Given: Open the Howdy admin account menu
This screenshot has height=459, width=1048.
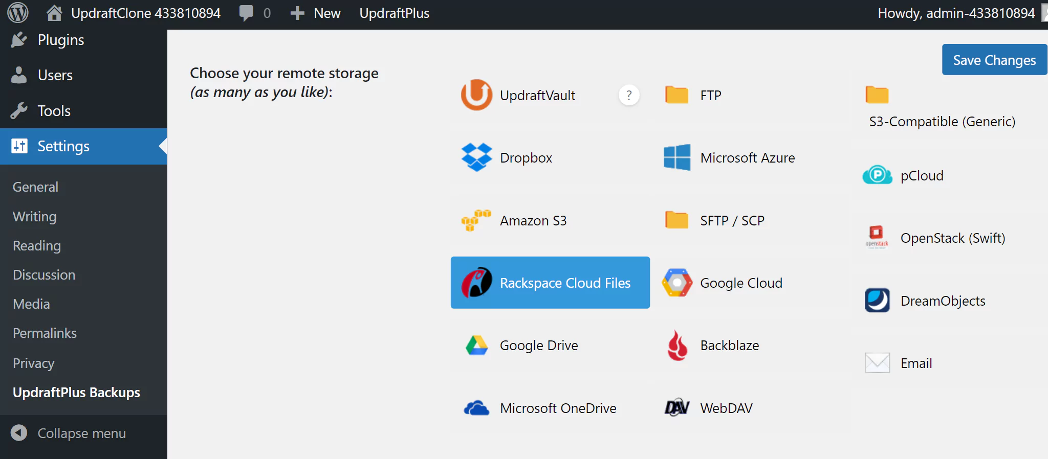Looking at the screenshot, I should click(x=956, y=13).
